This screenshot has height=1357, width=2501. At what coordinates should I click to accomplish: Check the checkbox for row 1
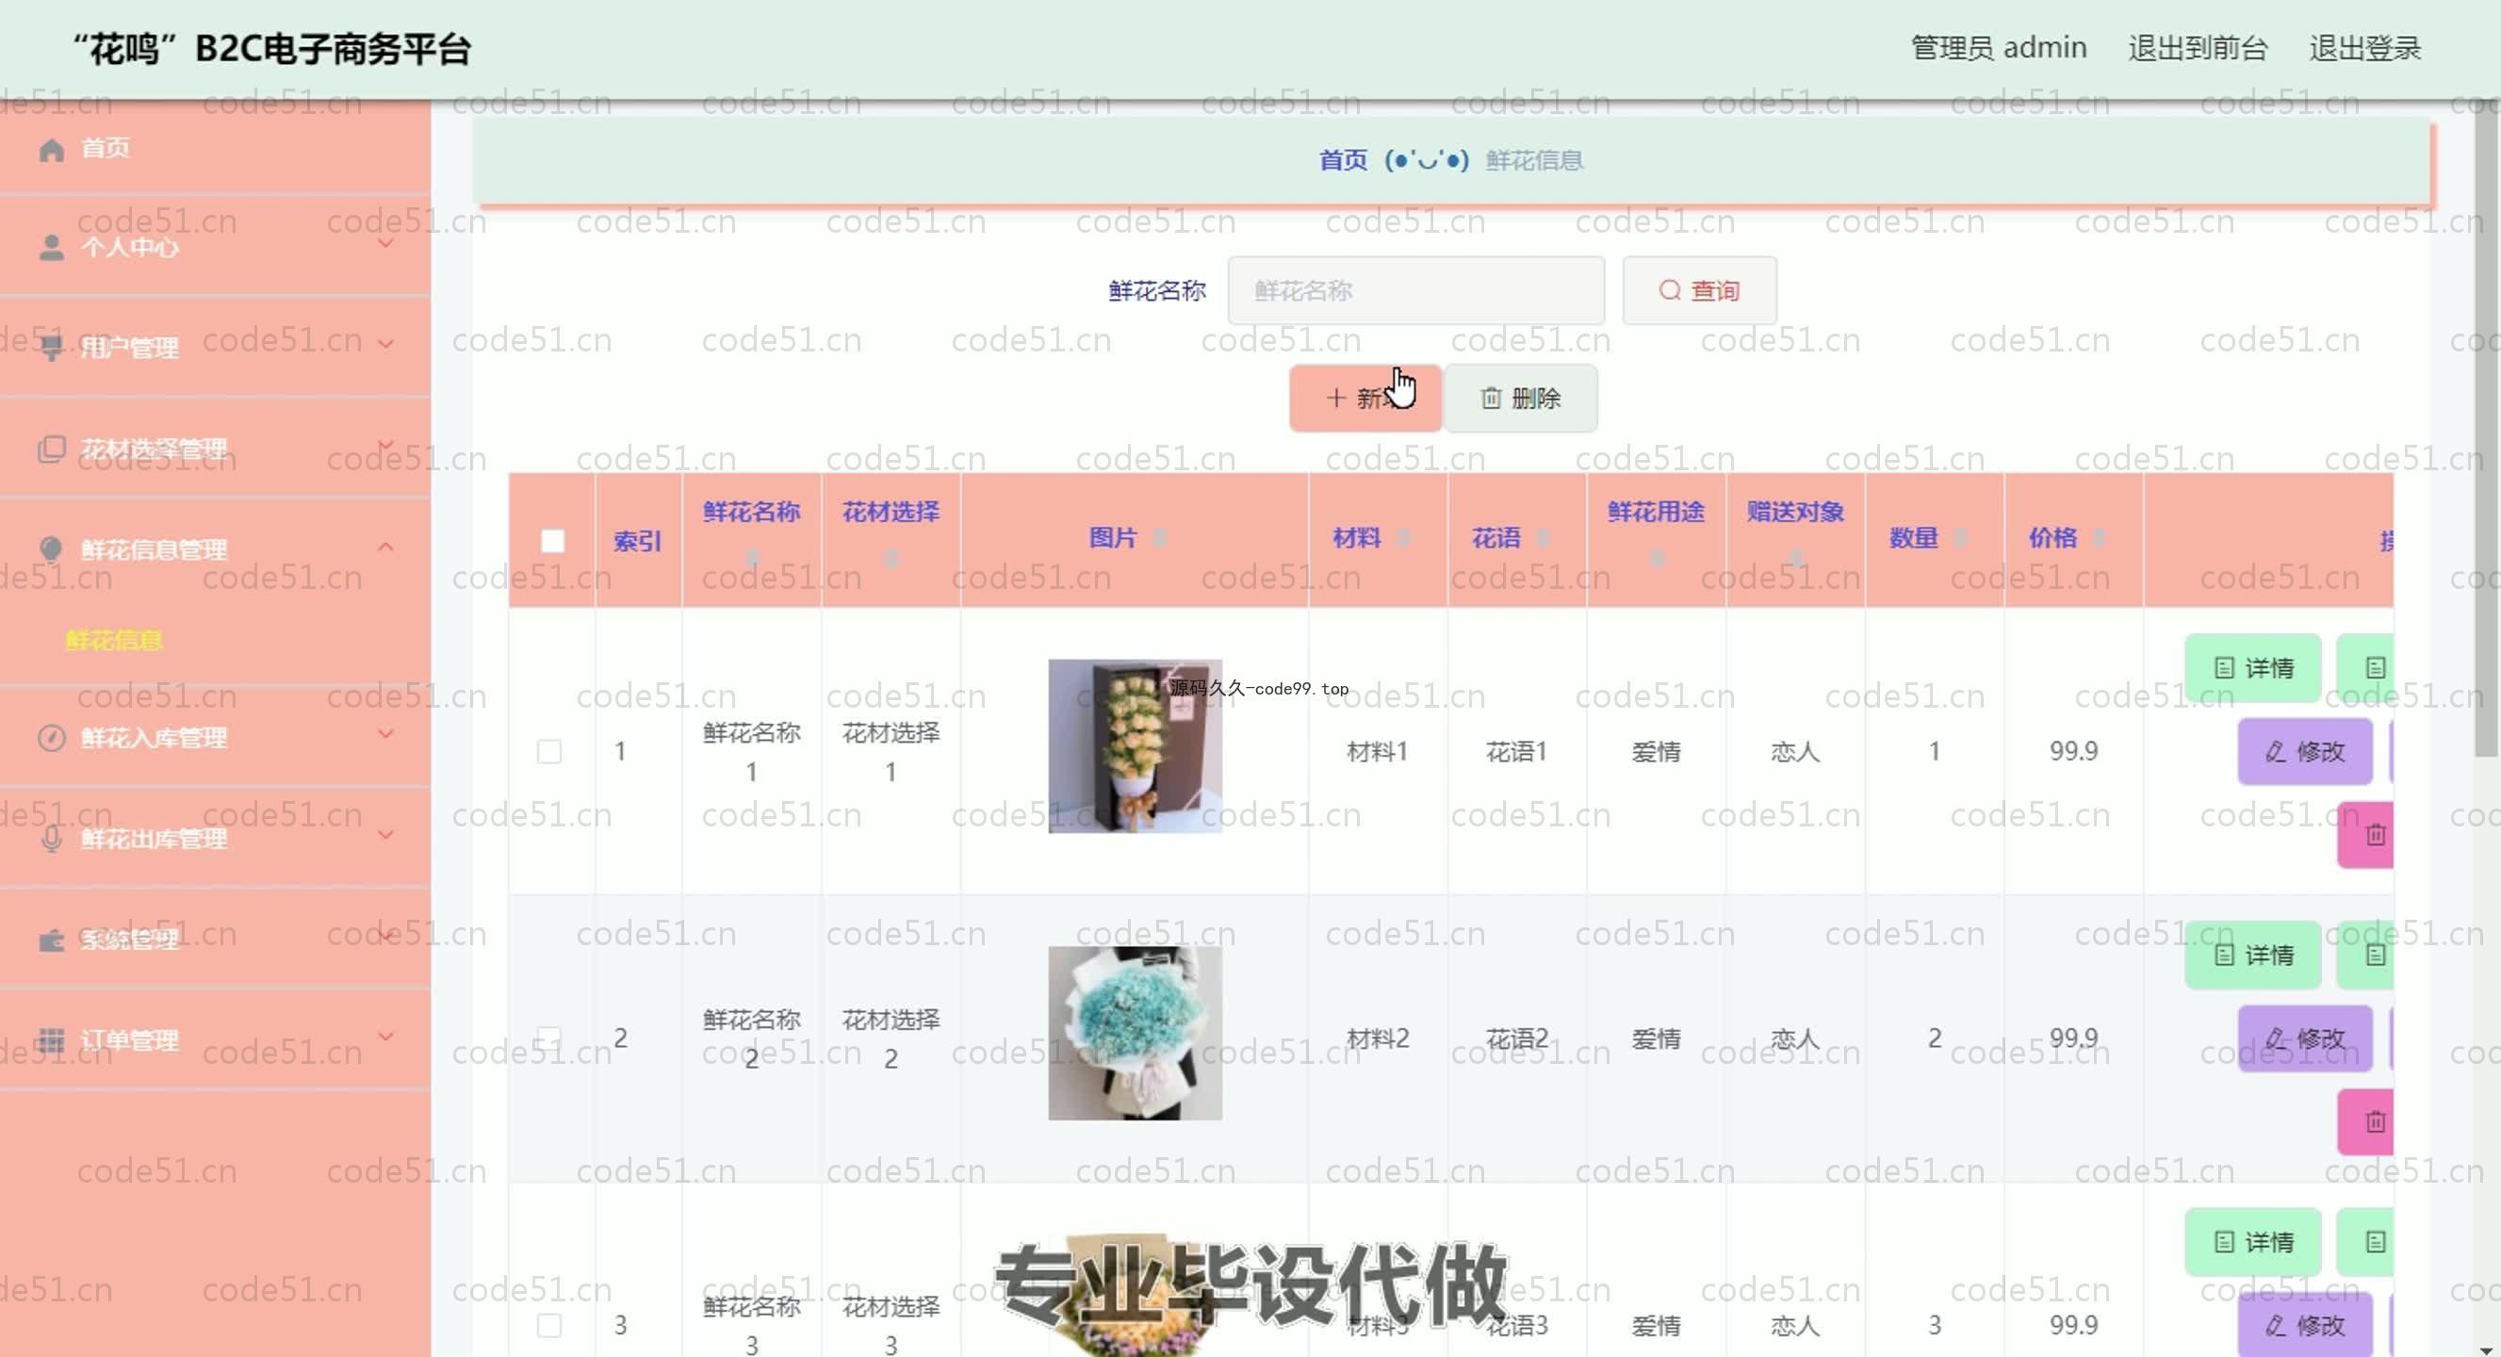(548, 751)
